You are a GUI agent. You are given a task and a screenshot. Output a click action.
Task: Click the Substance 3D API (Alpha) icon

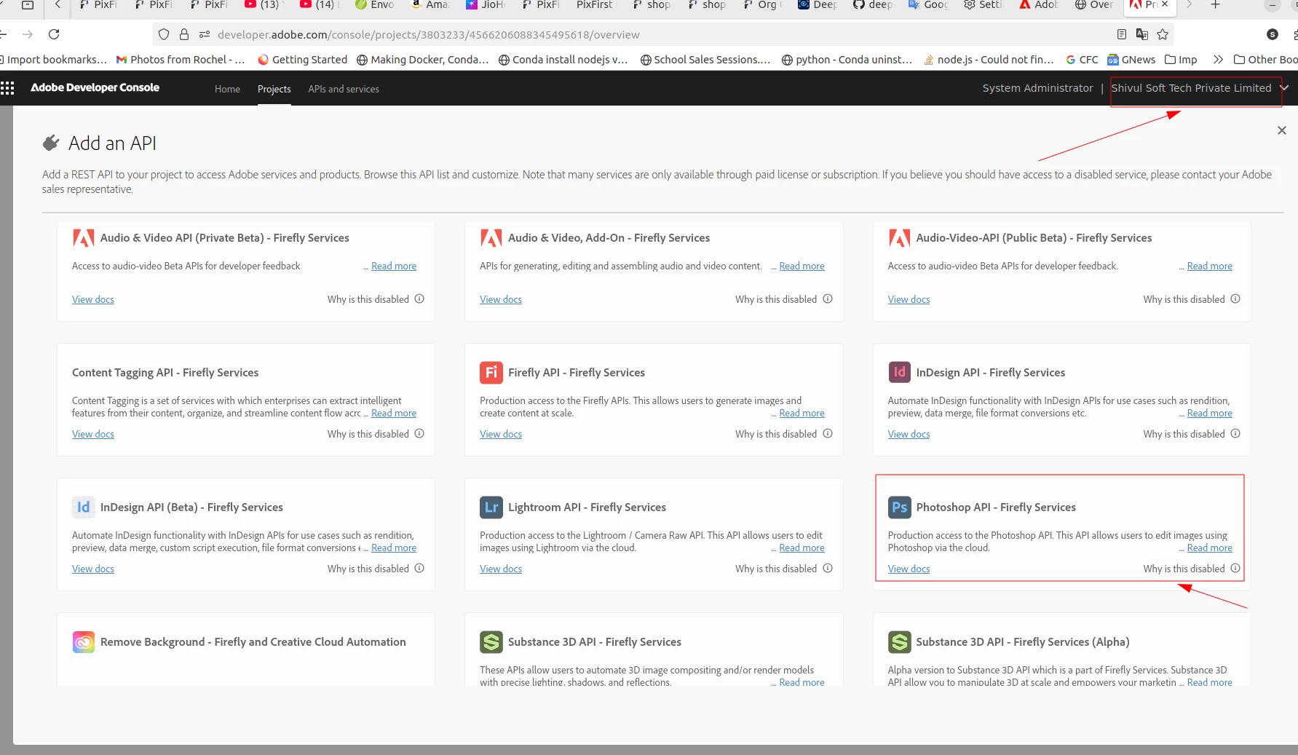(x=899, y=641)
